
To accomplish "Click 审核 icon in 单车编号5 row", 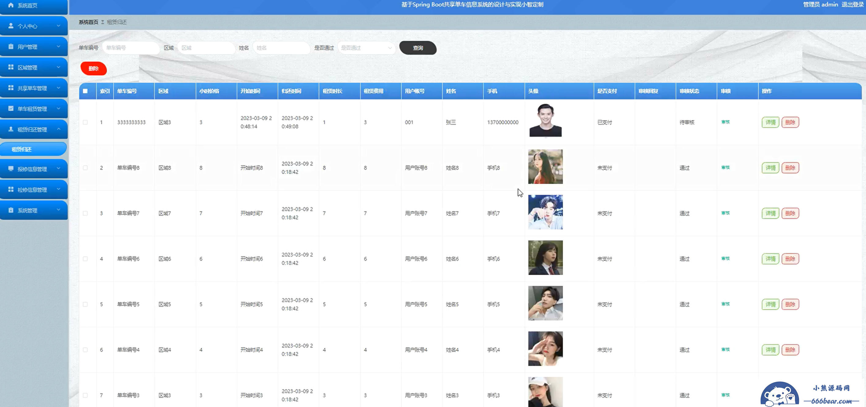I will pyautogui.click(x=725, y=304).
